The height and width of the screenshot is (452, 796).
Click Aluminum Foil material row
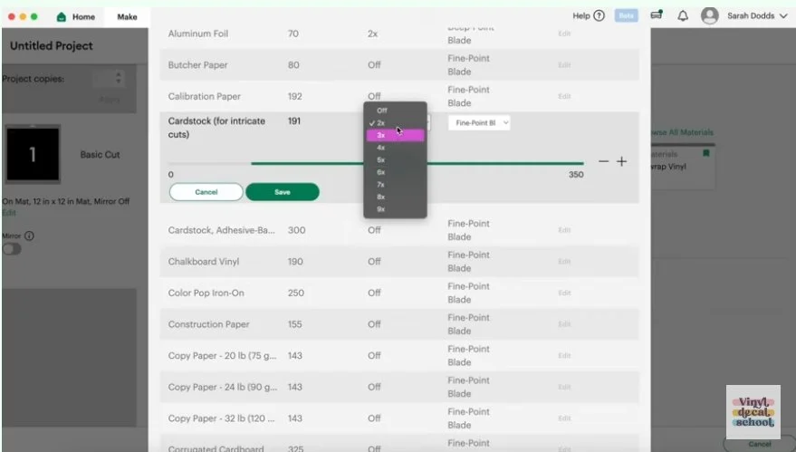pos(399,36)
